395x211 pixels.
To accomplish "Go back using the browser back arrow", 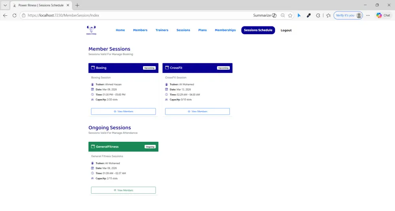I will 5,15.
